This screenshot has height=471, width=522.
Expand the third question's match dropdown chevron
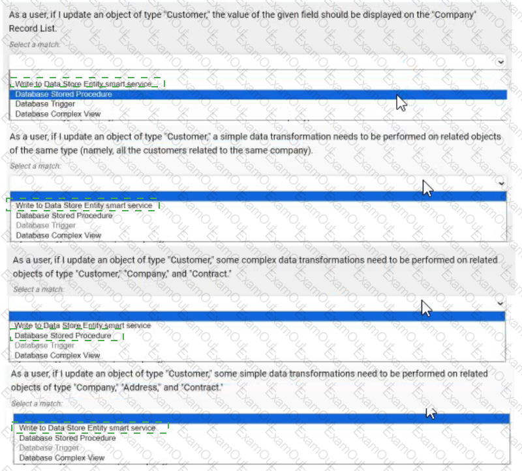point(500,303)
